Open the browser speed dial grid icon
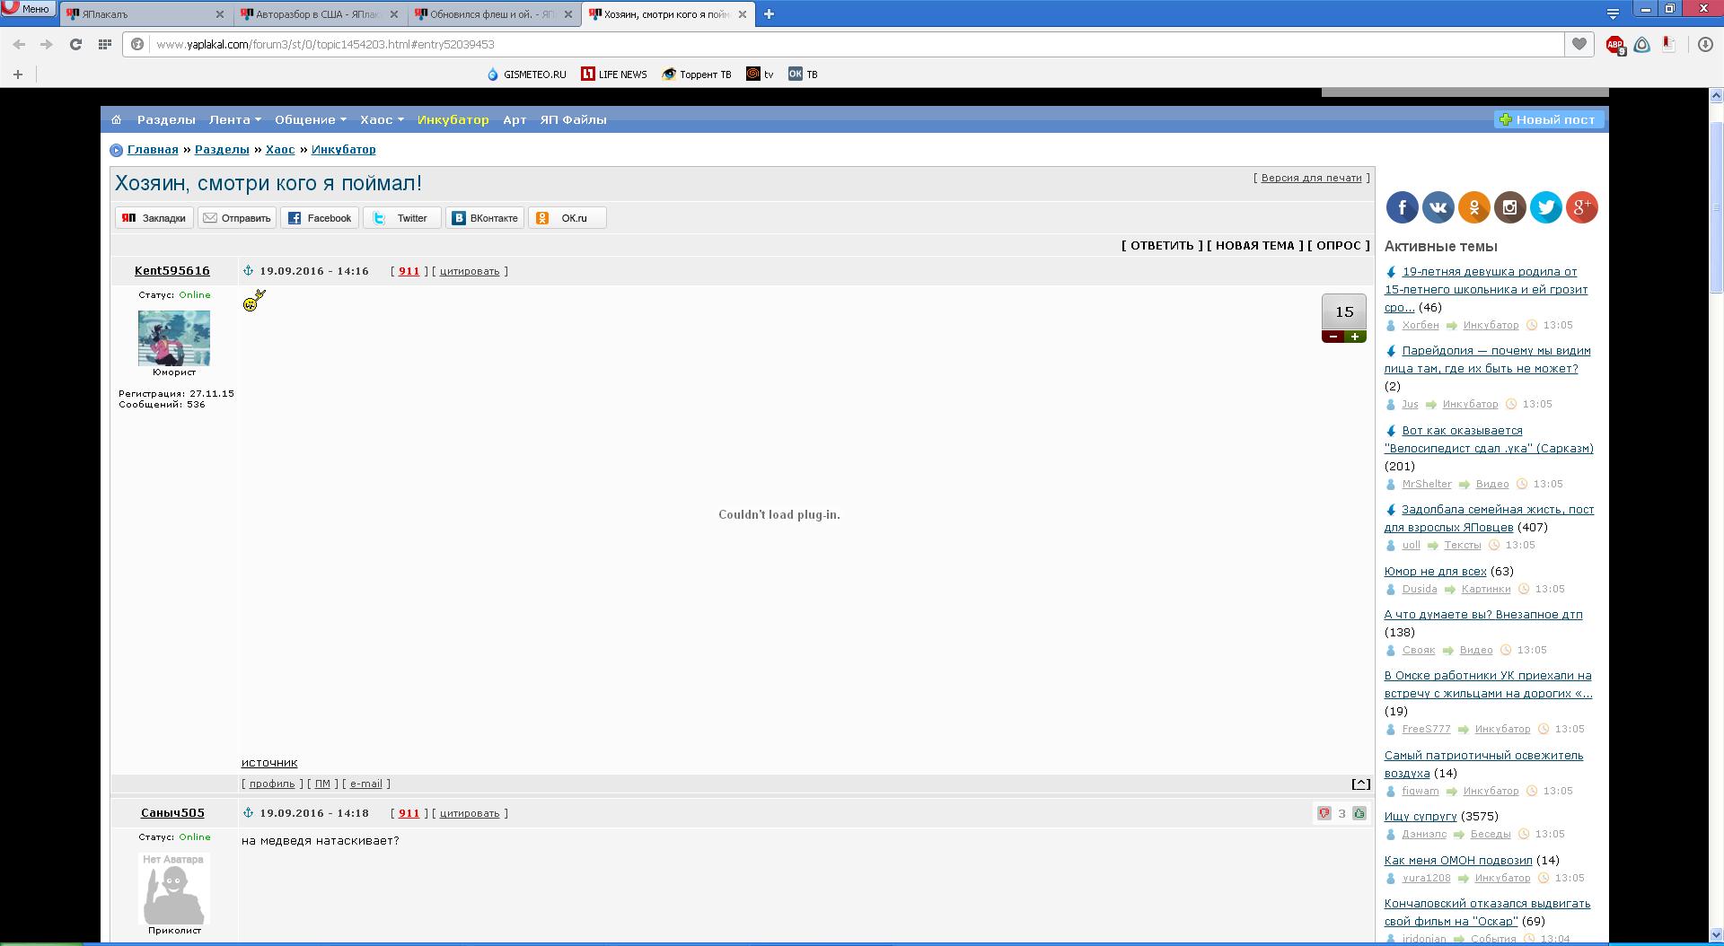 point(105,44)
